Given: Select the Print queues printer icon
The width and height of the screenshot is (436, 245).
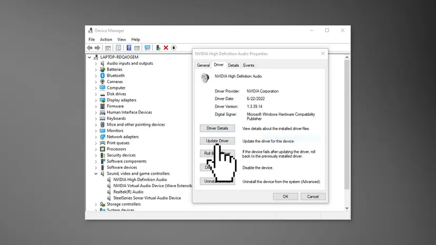Looking at the screenshot, I should pos(102,143).
